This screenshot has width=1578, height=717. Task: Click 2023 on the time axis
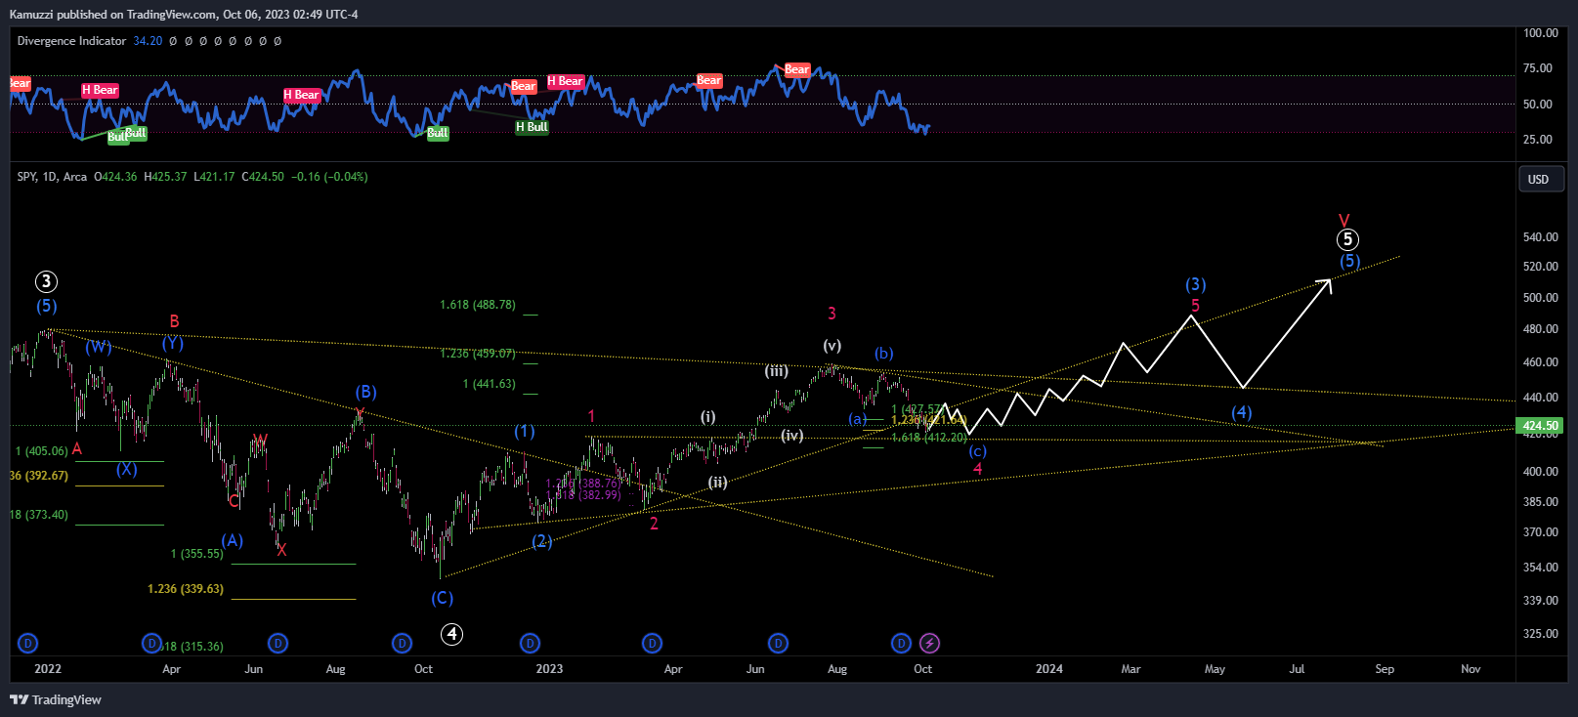point(549,669)
